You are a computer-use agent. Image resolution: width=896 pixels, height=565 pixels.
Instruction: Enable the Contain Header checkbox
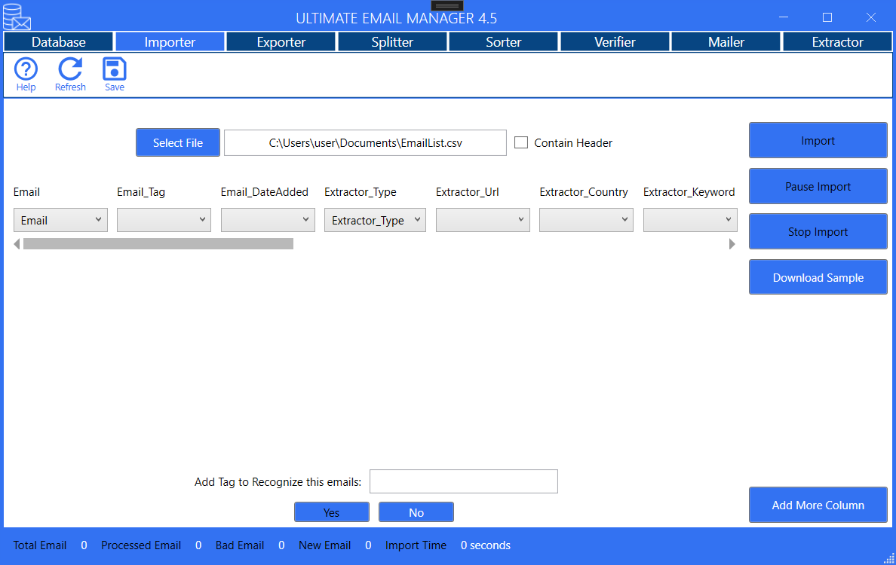521,142
